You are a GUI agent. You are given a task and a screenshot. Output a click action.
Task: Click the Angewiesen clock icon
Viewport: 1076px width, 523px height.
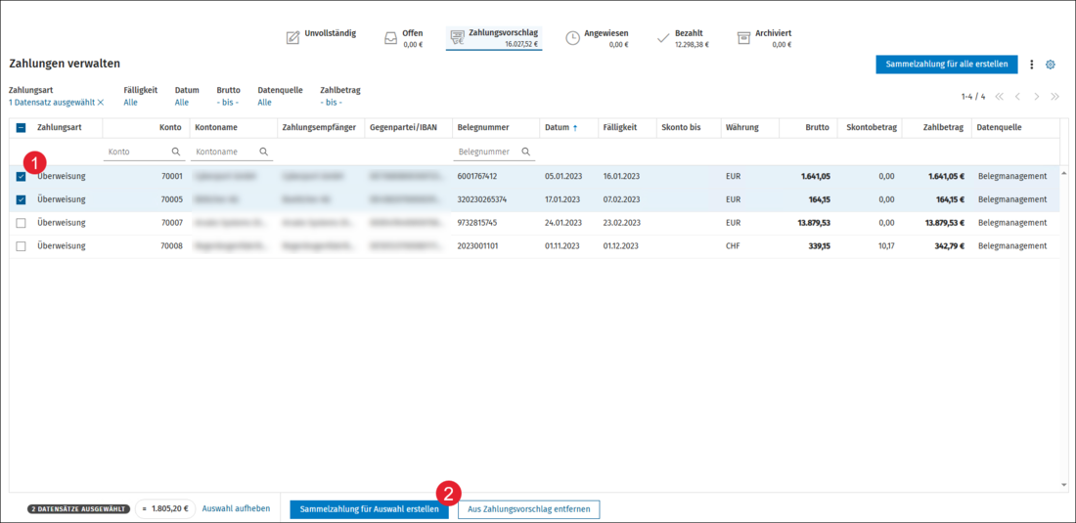click(572, 38)
